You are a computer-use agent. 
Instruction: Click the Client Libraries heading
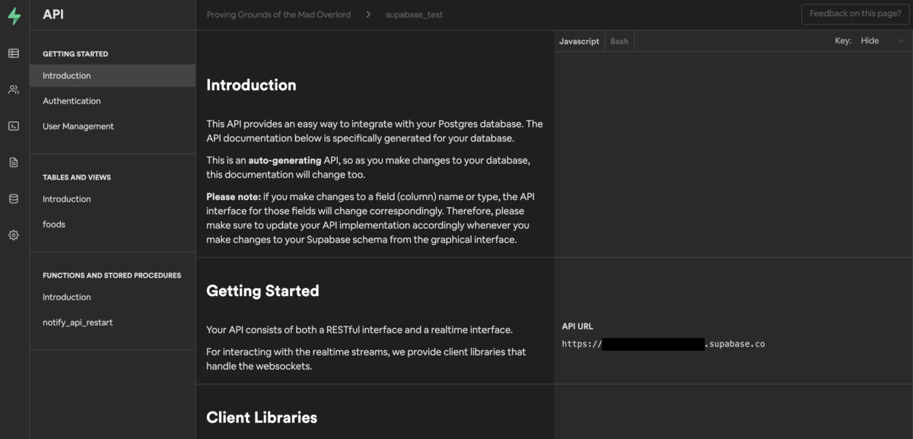point(262,417)
